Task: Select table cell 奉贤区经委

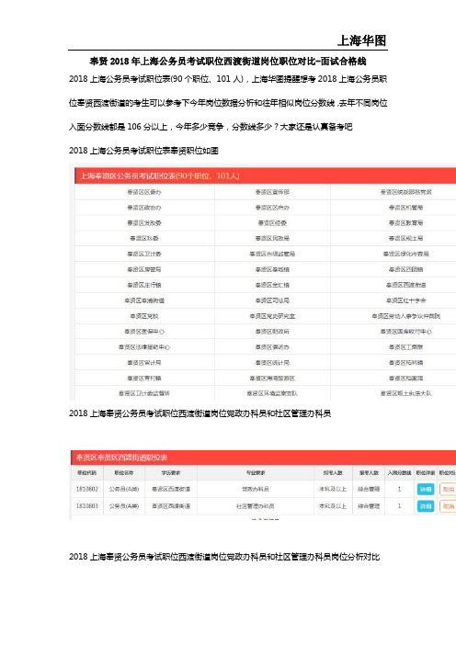Action: [272, 223]
